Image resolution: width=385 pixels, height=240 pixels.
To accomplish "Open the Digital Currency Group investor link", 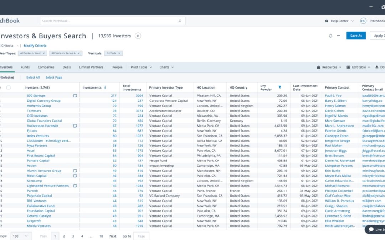I will (x=43, y=101).
